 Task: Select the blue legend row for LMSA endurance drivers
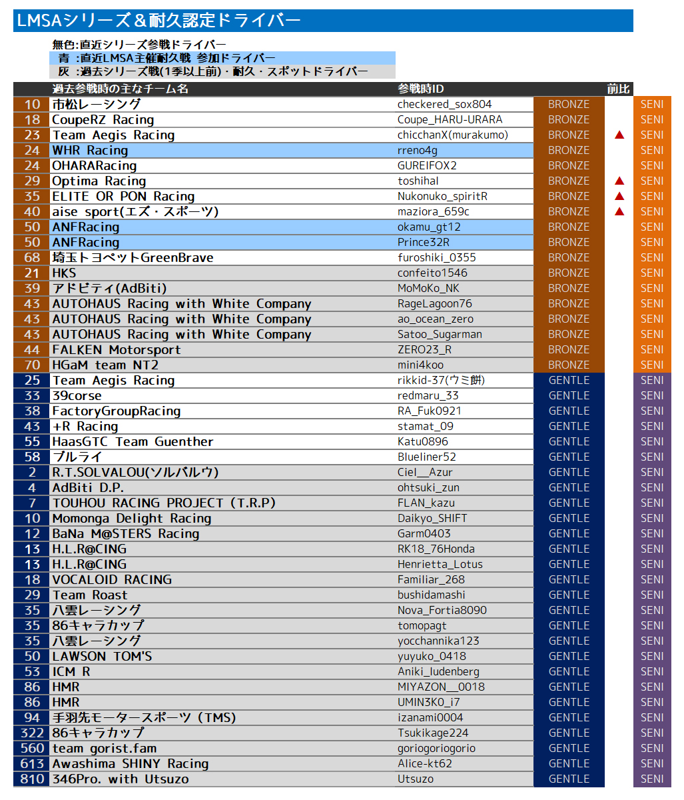point(222,59)
